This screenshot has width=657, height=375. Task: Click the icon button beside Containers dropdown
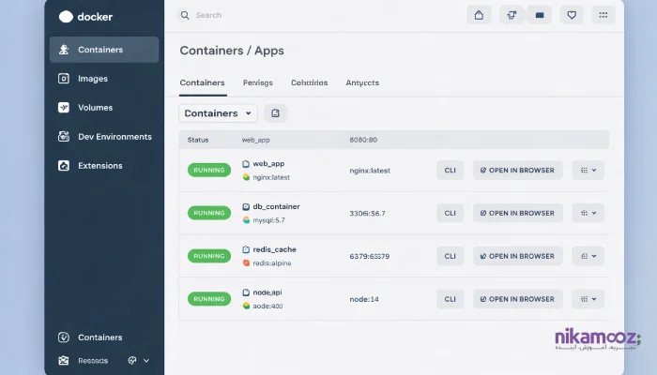275,113
